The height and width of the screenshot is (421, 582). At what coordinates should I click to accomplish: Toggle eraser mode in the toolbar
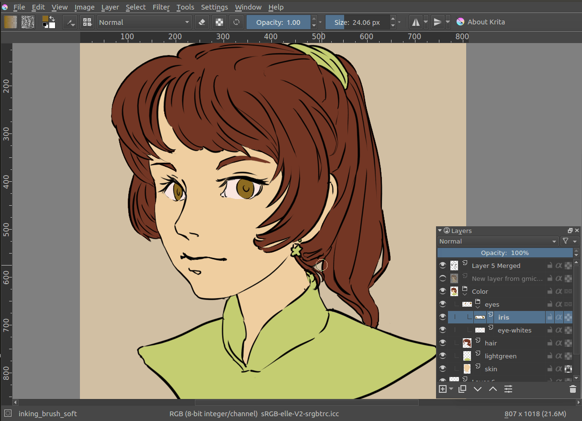coord(202,22)
